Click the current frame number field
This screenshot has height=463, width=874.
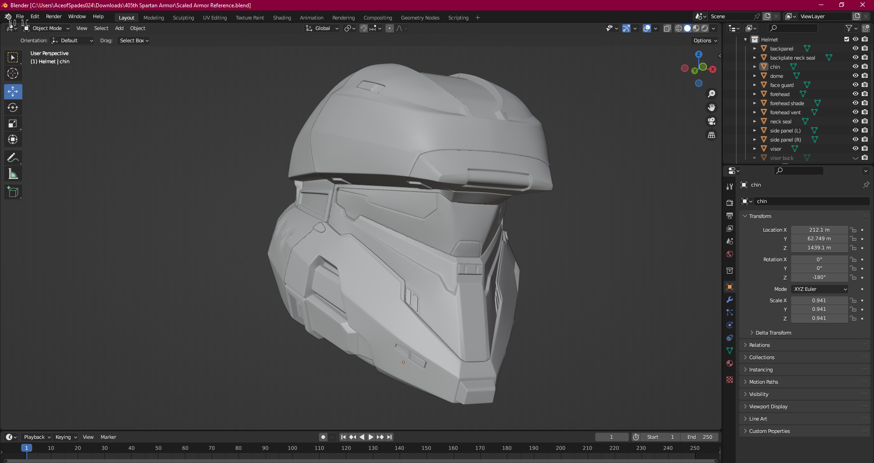click(611, 437)
